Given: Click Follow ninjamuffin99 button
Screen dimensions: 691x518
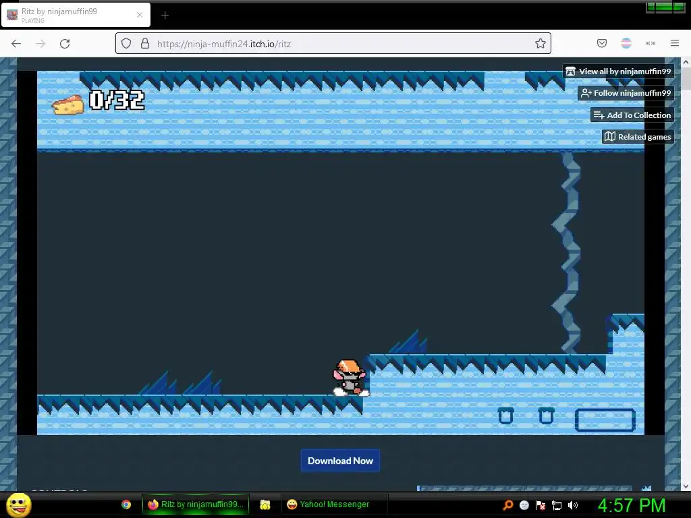Looking at the screenshot, I should (x=626, y=93).
